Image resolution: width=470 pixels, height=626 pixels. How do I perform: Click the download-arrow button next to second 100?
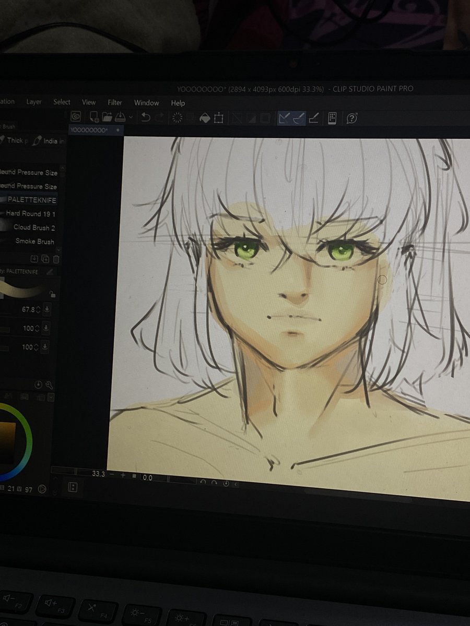tap(46, 347)
